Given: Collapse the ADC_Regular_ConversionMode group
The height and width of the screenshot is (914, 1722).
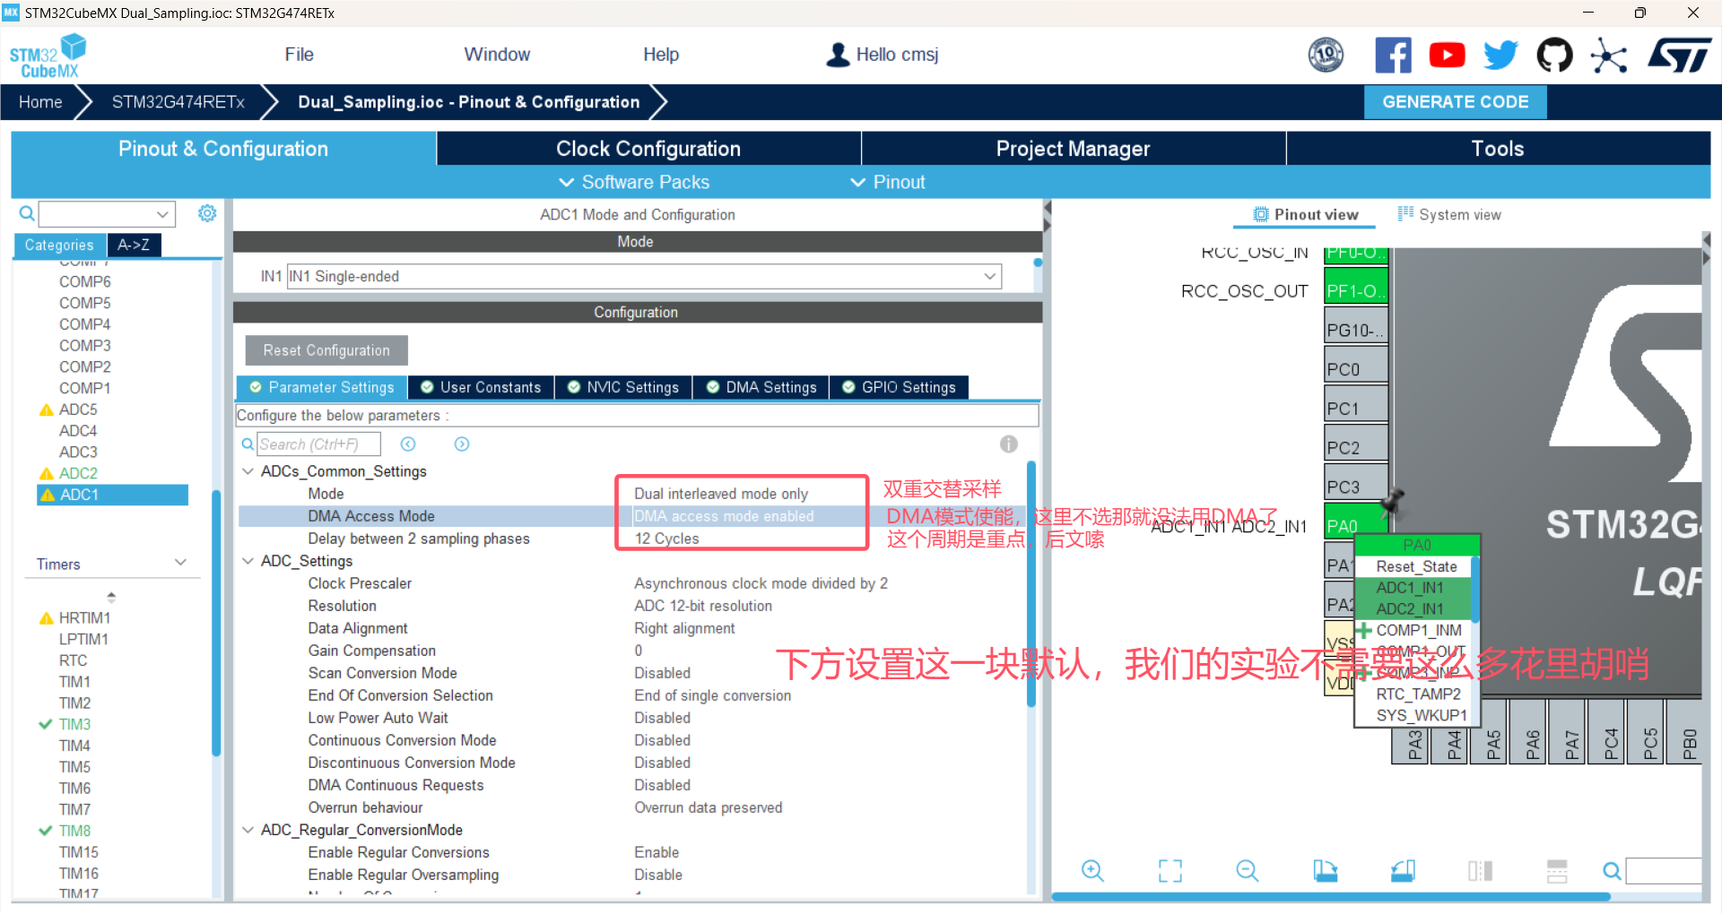Looking at the screenshot, I should 248,830.
